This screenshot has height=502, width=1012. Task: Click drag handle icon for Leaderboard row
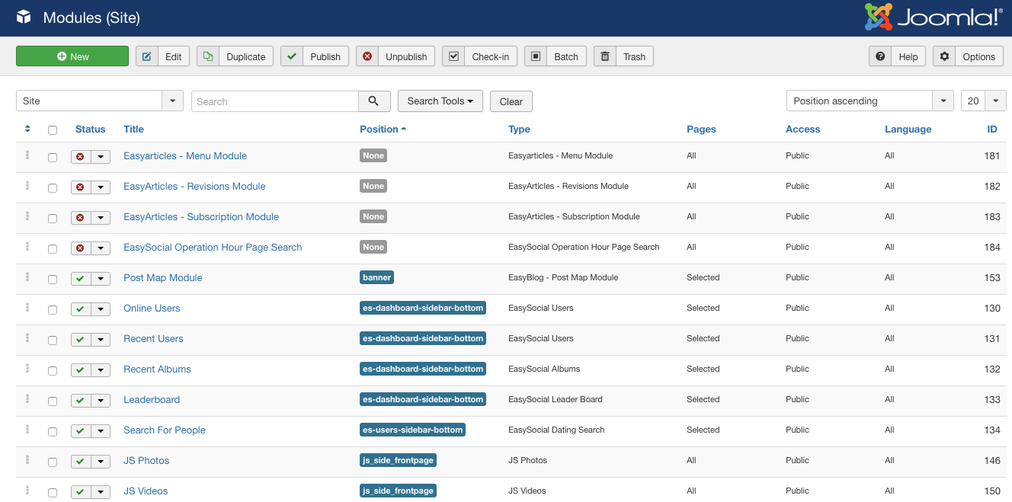click(x=27, y=398)
